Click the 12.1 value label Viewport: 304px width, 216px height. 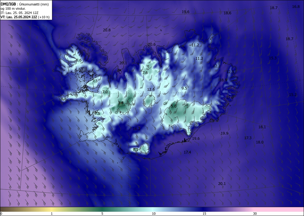pos(217,66)
